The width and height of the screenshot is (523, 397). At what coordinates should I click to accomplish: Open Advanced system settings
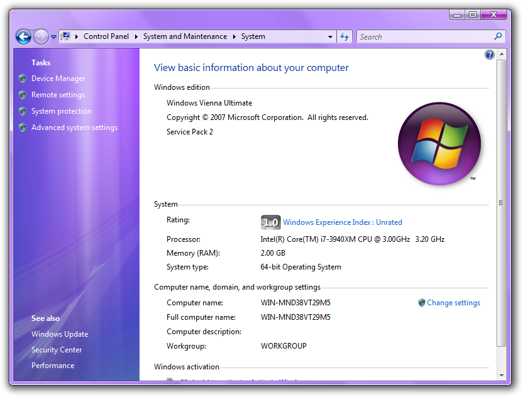(74, 128)
